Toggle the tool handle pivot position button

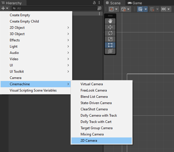click(x=111, y=9)
